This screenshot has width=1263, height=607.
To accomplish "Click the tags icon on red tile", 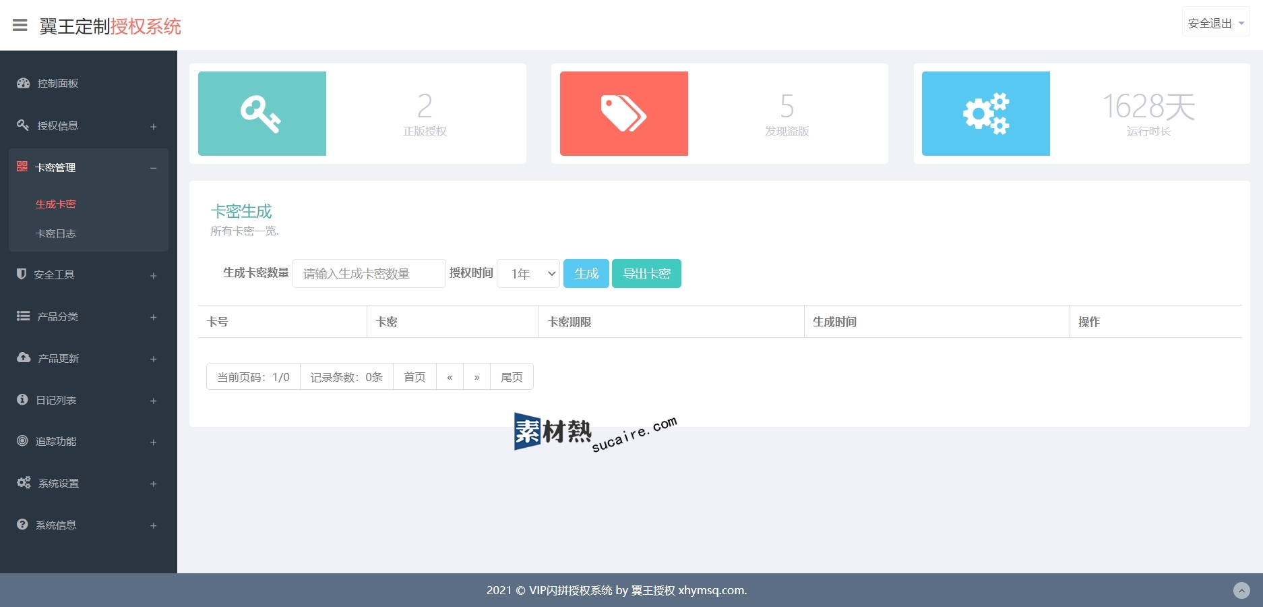I will pyautogui.click(x=623, y=113).
